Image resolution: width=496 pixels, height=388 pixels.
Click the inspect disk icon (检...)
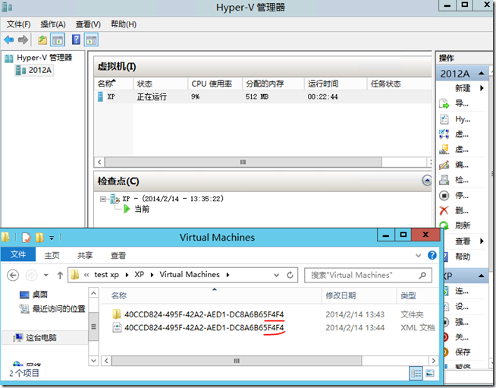coord(444,180)
